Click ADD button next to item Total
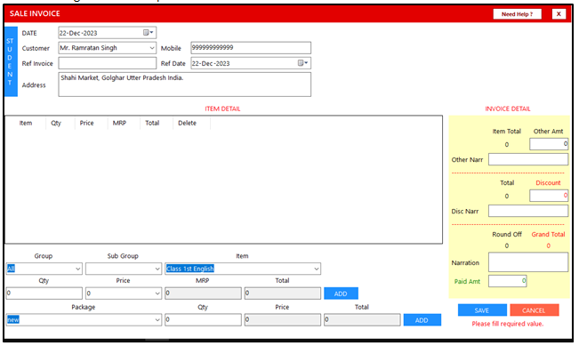Viewport: 579px width, 346px height. pos(341,294)
